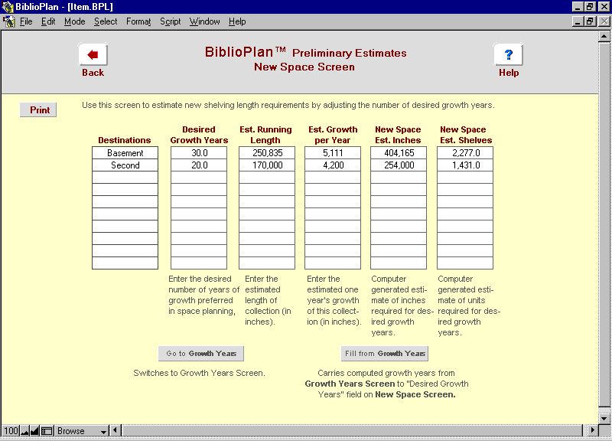Click the red Back arrow icon

click(93, 54)
